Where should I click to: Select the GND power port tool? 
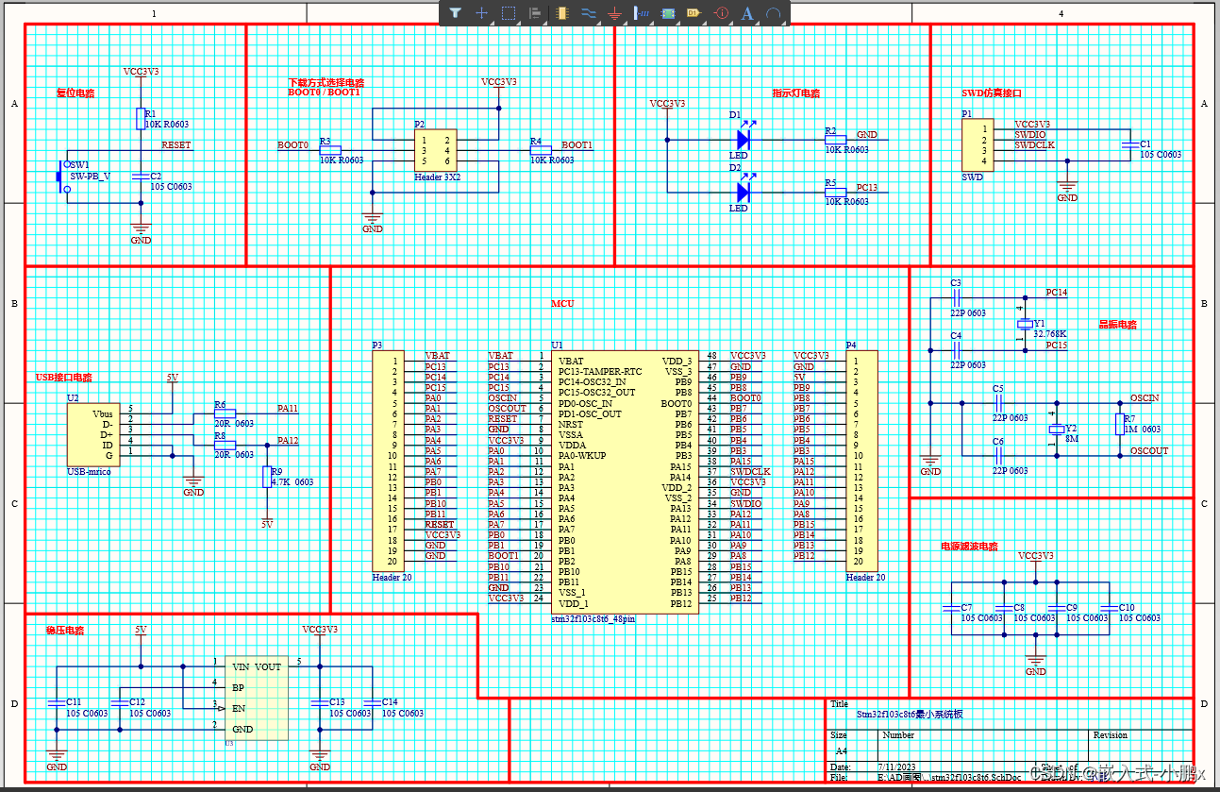coord(614,13)
